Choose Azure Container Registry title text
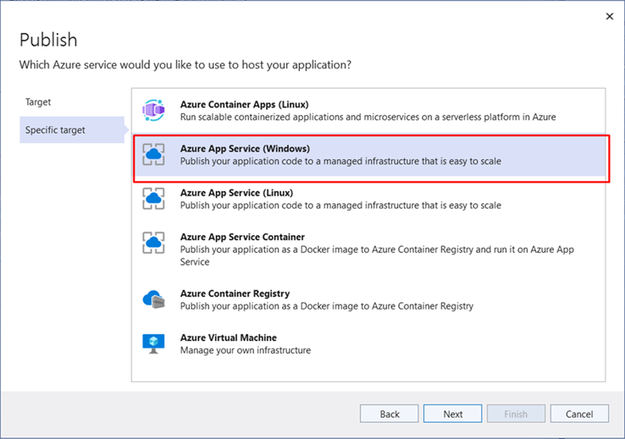Screen dimensions: 625x439 click(x=235, y=294)
